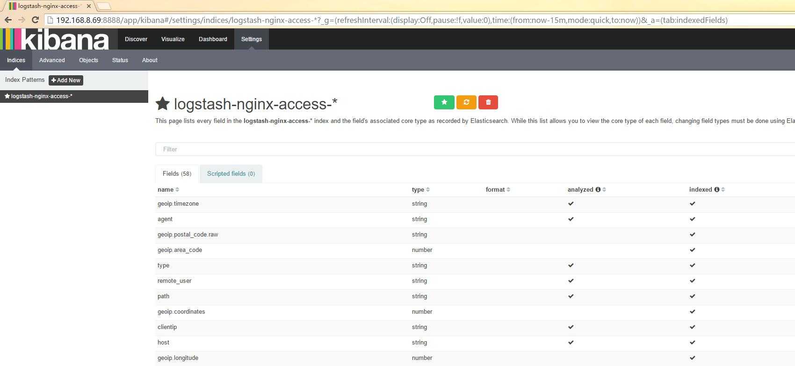This screenshot has width=795, height=366.
Task: Click the browser forward arrow
Action: [x=22, y=20]
